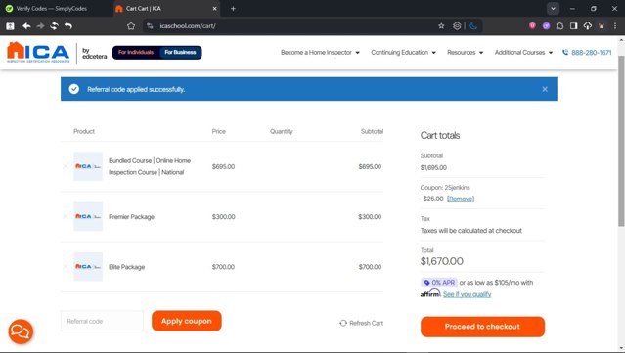Screen dimensions: 625x353
Task: Select the Cart | ICA browser tab
Action: (166, 9)
